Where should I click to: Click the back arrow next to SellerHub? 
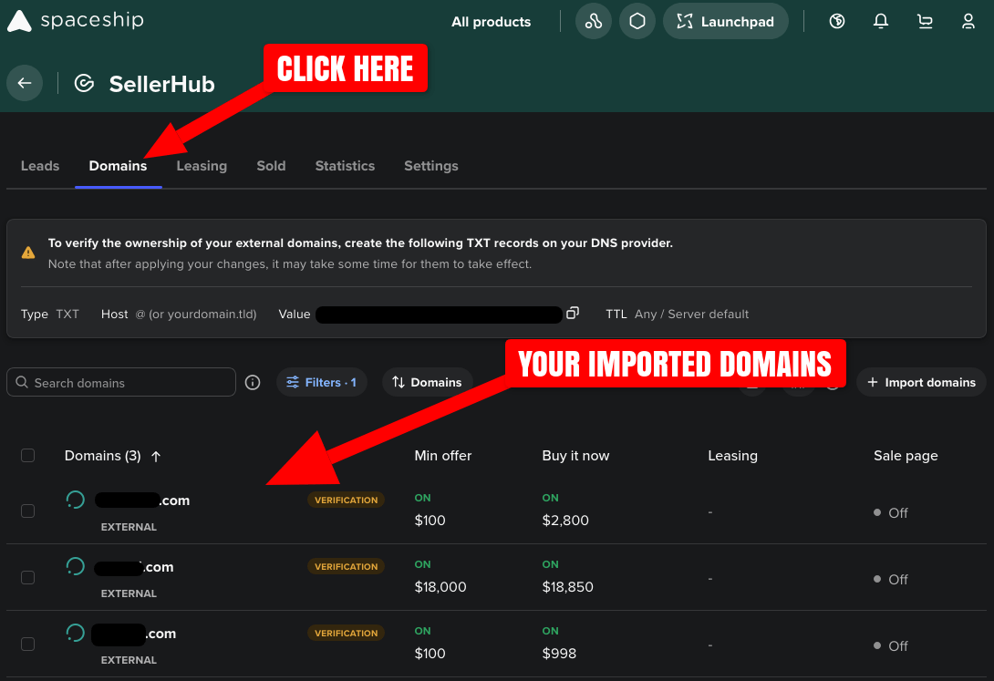coord(25,83)
